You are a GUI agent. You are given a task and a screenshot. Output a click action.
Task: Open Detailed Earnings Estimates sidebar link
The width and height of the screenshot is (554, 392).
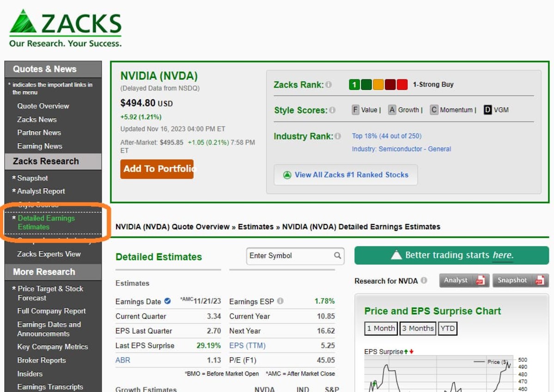tap(46, 223)
